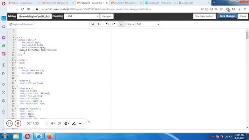Redo the last edit

[x=114, y=24]
